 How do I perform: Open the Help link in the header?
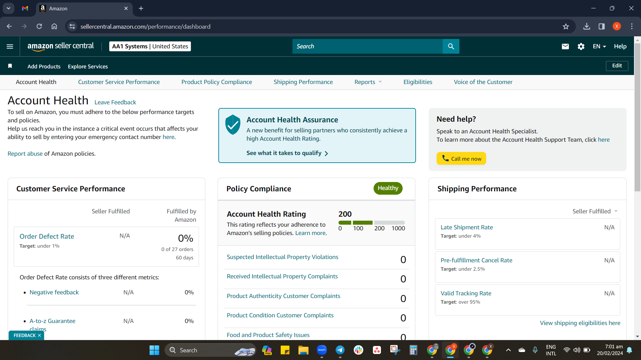[x=620, y=46]
